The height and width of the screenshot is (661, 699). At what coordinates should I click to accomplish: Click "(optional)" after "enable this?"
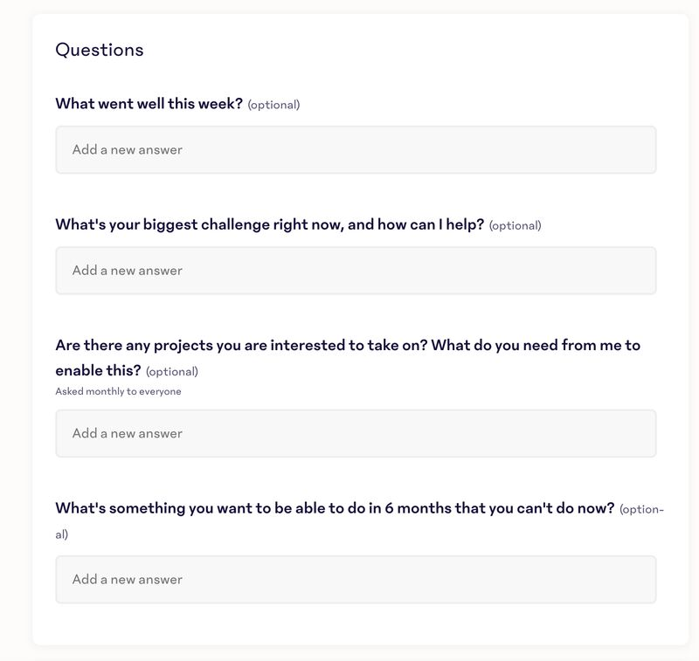coord(172,371)
